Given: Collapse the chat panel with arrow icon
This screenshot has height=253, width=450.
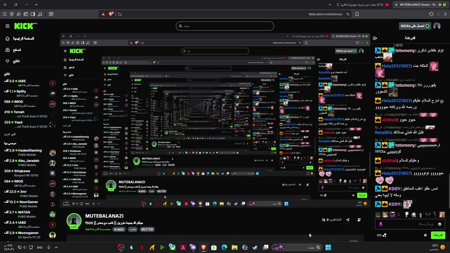Looking at the screenshot, I should 375,38.
